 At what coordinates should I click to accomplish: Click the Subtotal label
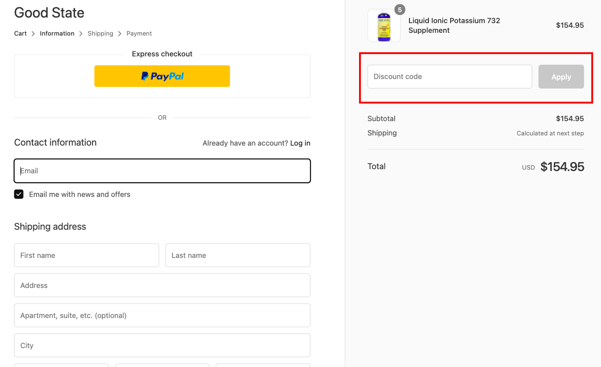click(x=382, y=118)
